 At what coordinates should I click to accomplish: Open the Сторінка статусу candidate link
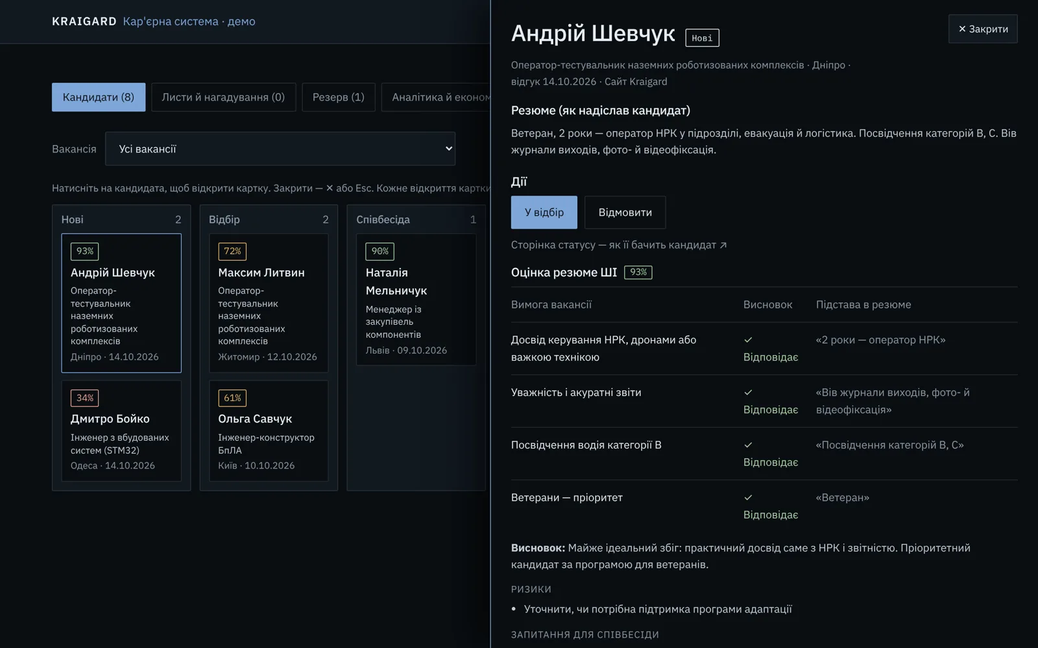619,245
